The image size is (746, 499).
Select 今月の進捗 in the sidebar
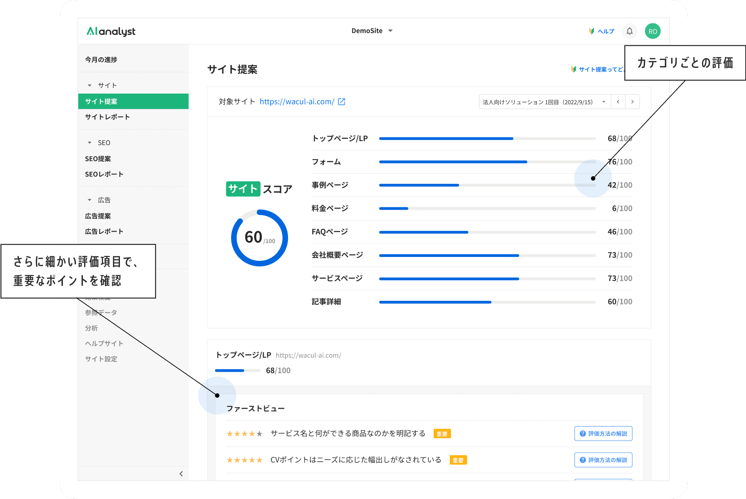point(101,60)
